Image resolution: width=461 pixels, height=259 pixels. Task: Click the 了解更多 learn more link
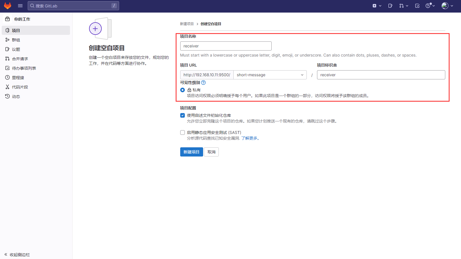(x=249, y=138)
